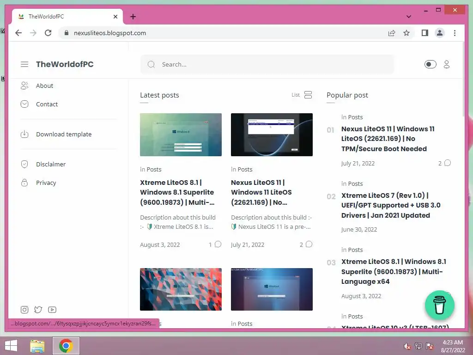The width and height of the screenshot is (473, 355).
Task: Open the red polygon wallpaper post thumbnail
Action: [x=181, y=289]
